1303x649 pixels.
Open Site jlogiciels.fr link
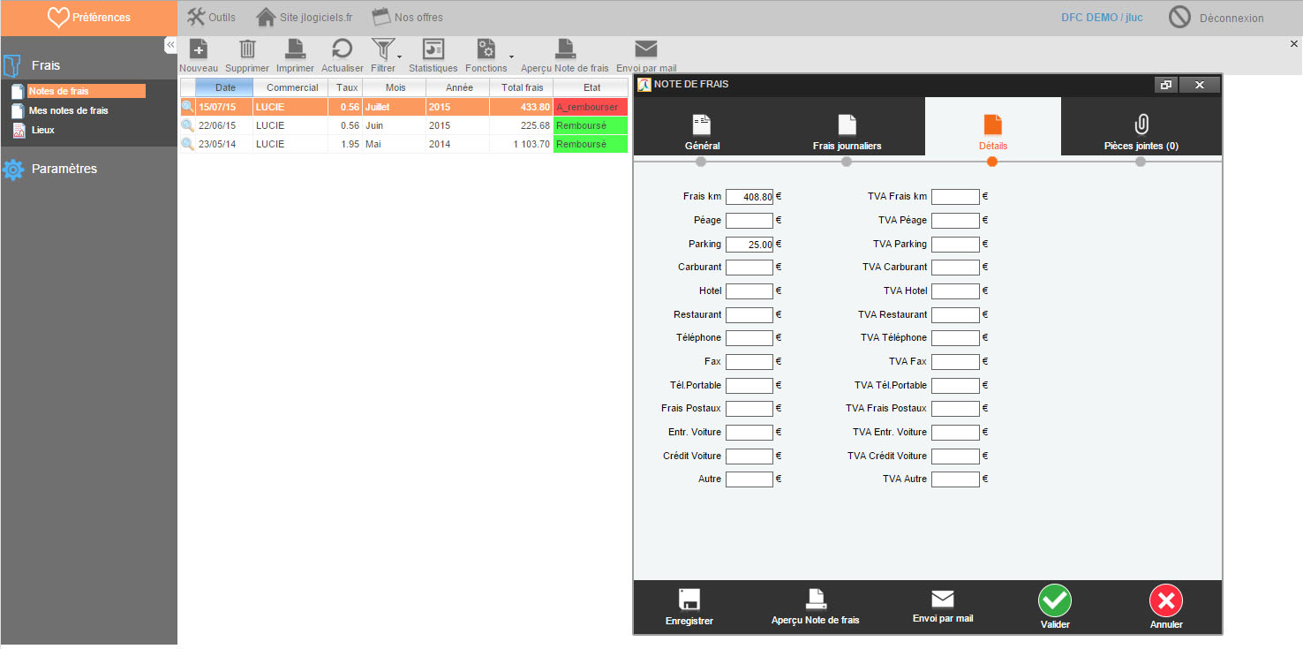pos(304,17)
